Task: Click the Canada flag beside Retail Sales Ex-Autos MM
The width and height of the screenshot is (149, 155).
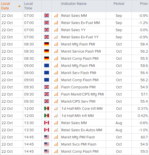Action: coord(47,130)
